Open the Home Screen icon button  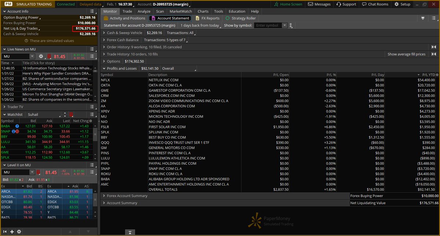coord(277,4)
